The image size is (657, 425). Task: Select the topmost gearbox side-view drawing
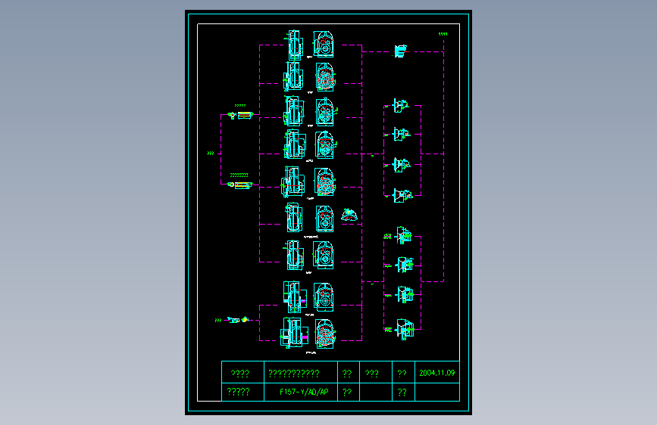(294, 45)
